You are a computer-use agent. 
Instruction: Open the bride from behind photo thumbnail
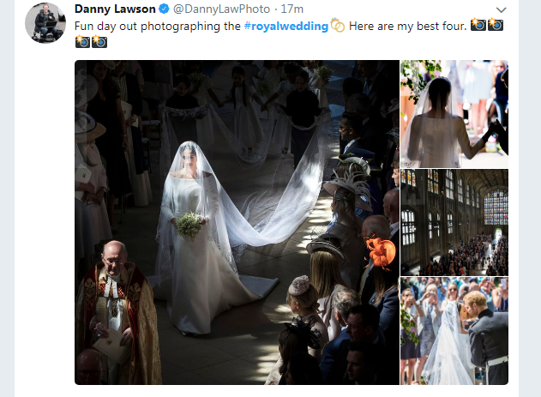pos(454,114)
